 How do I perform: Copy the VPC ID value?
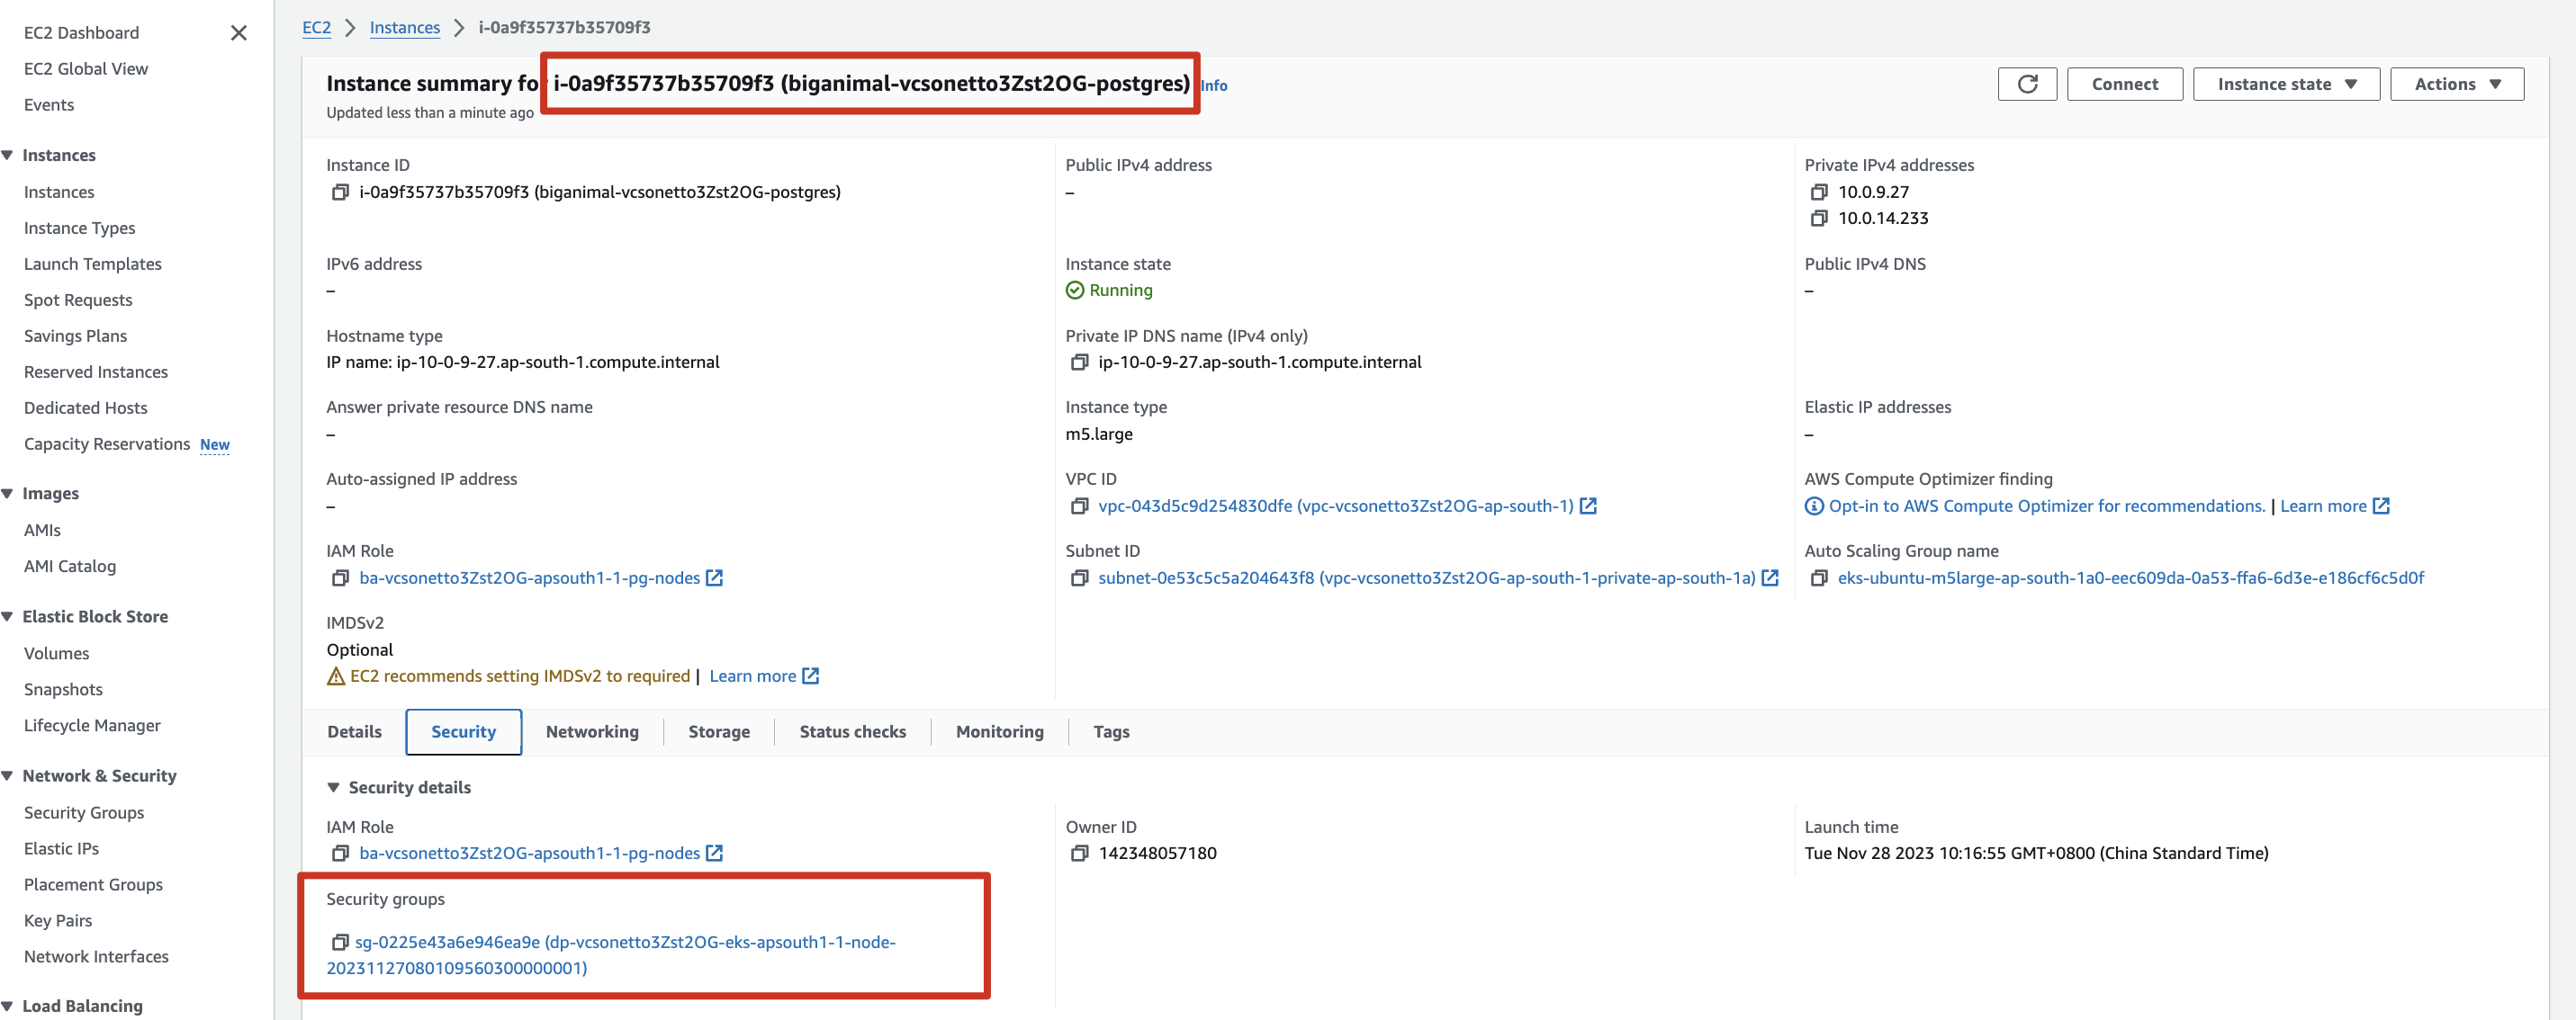tap(1079, 506)
